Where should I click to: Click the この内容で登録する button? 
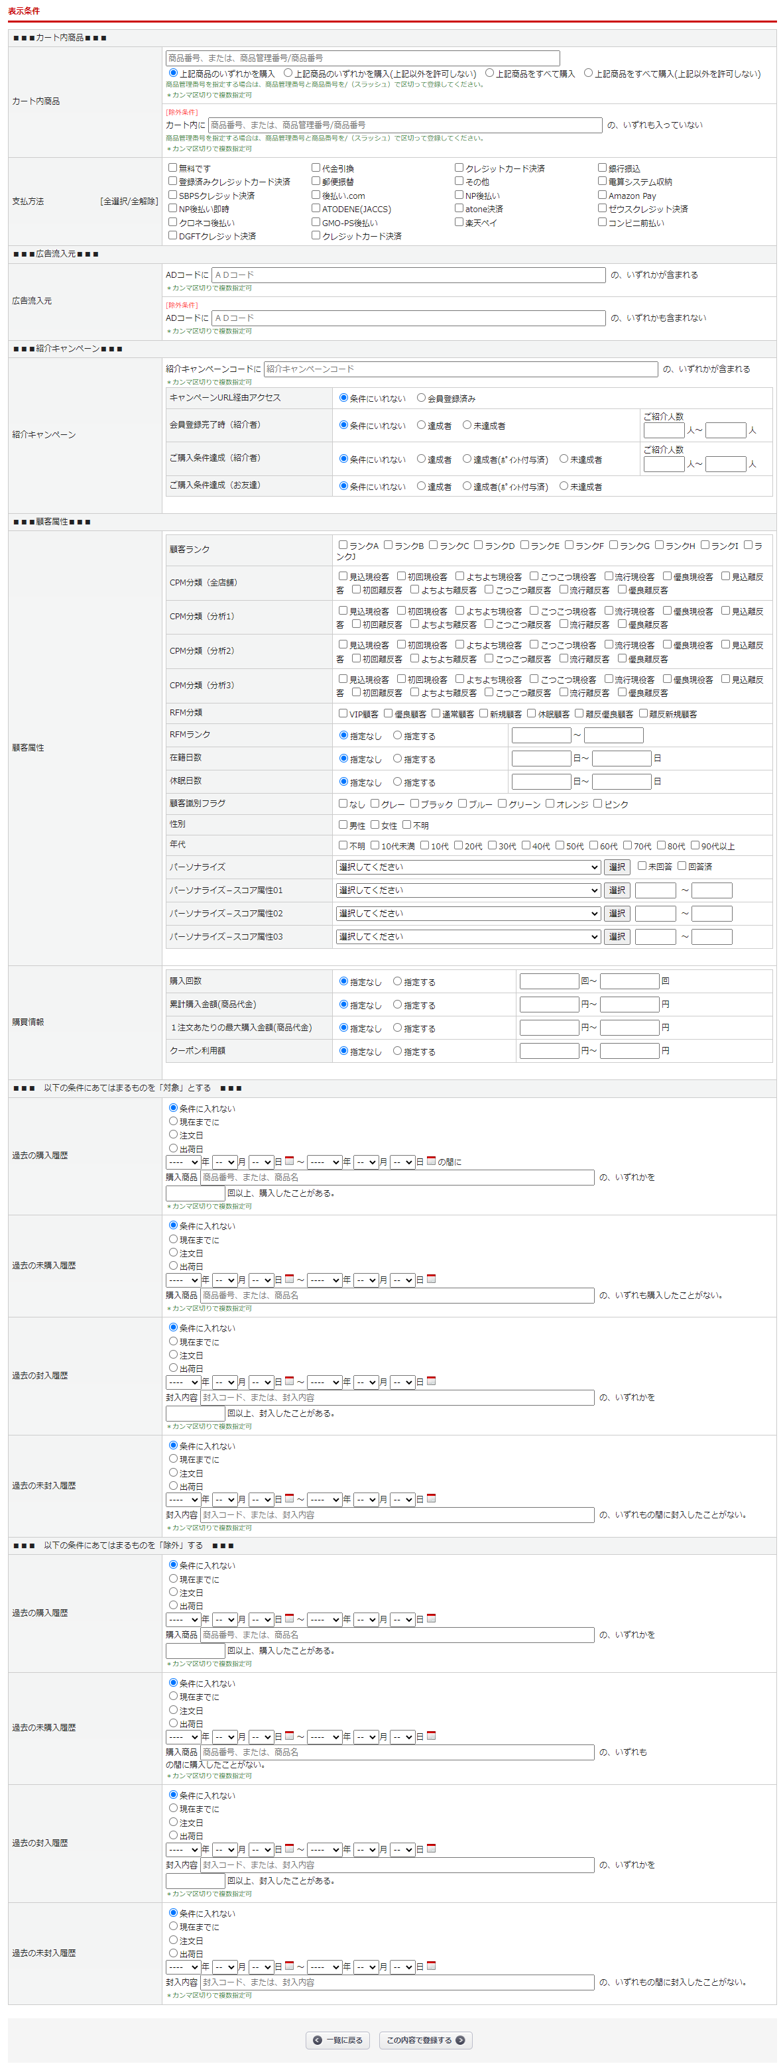425,2040
